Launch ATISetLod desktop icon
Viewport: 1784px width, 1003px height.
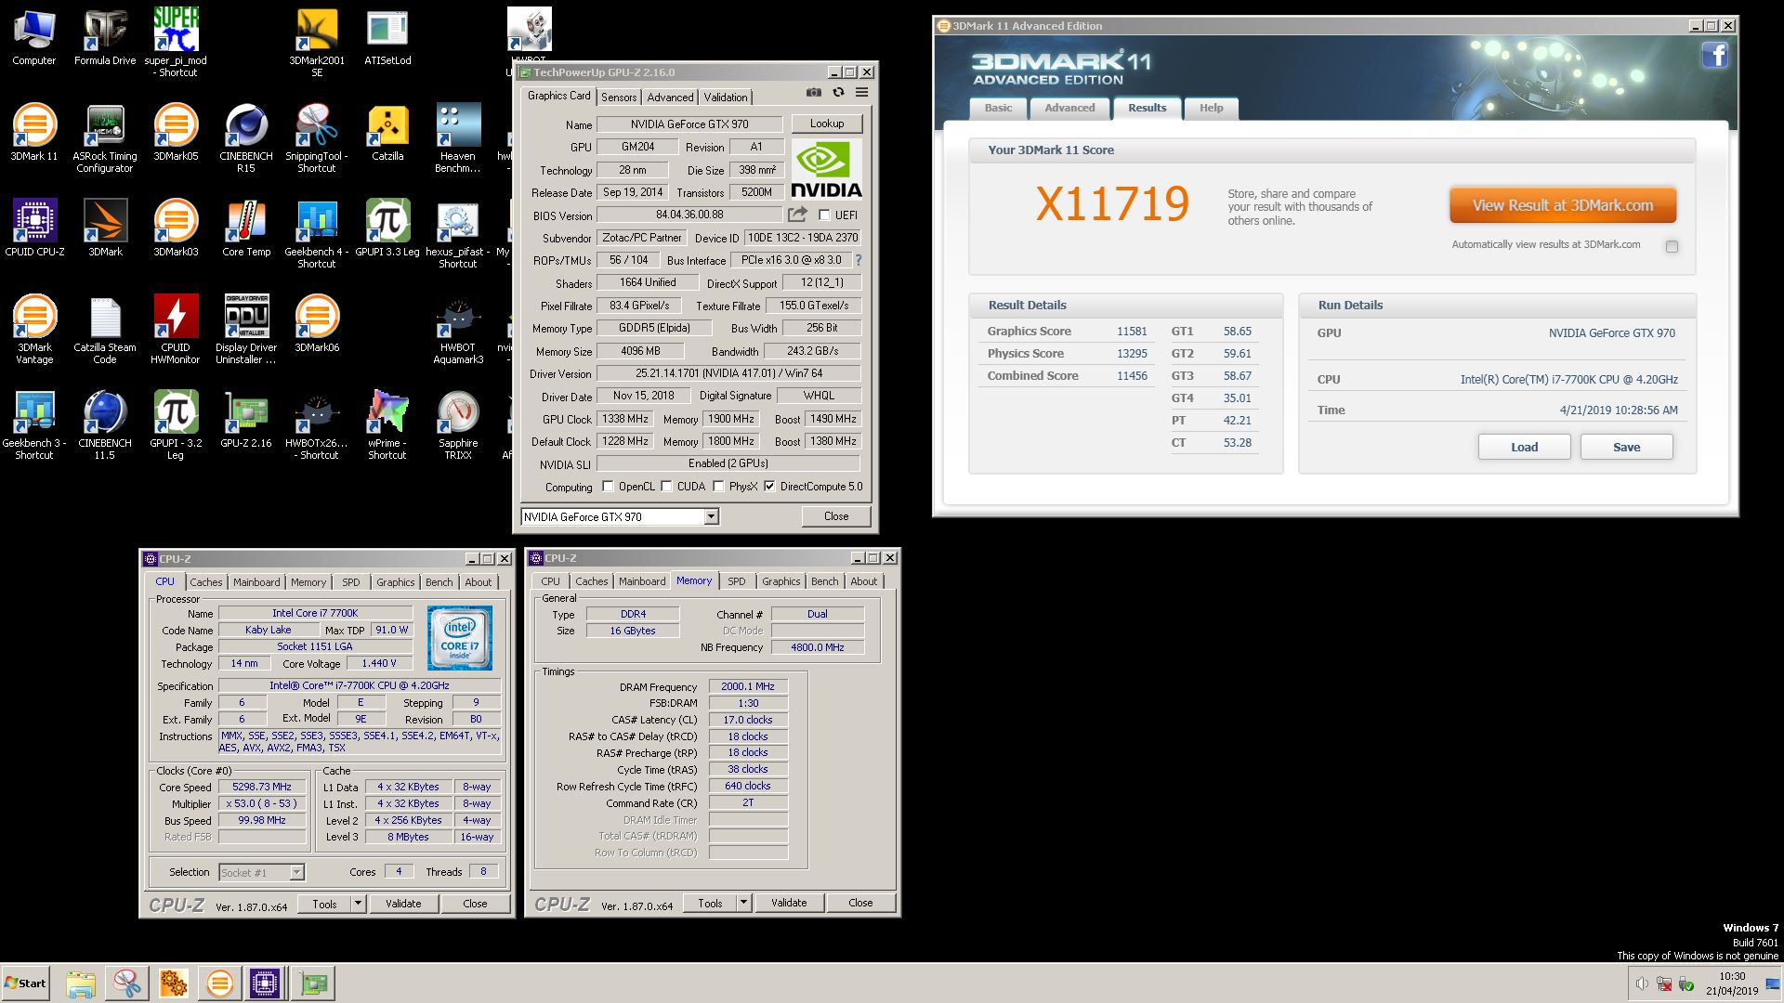[x=387, y=37]
